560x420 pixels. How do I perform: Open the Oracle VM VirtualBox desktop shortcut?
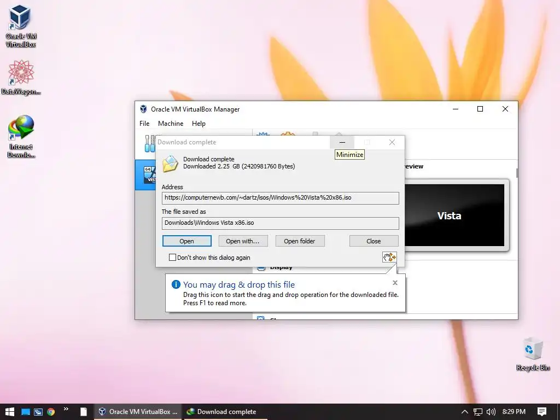(x=21, y=26)
